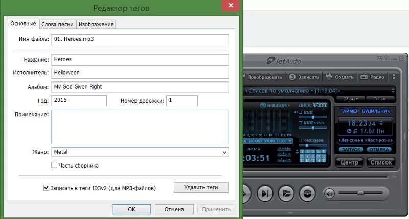Open the shuffle mode dropdown
The width and height of the screenshot is (409, 219).
284,160
